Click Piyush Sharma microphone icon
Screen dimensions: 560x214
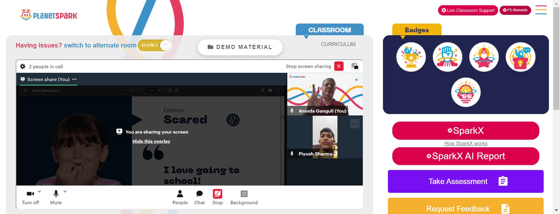tap(292, 153)
